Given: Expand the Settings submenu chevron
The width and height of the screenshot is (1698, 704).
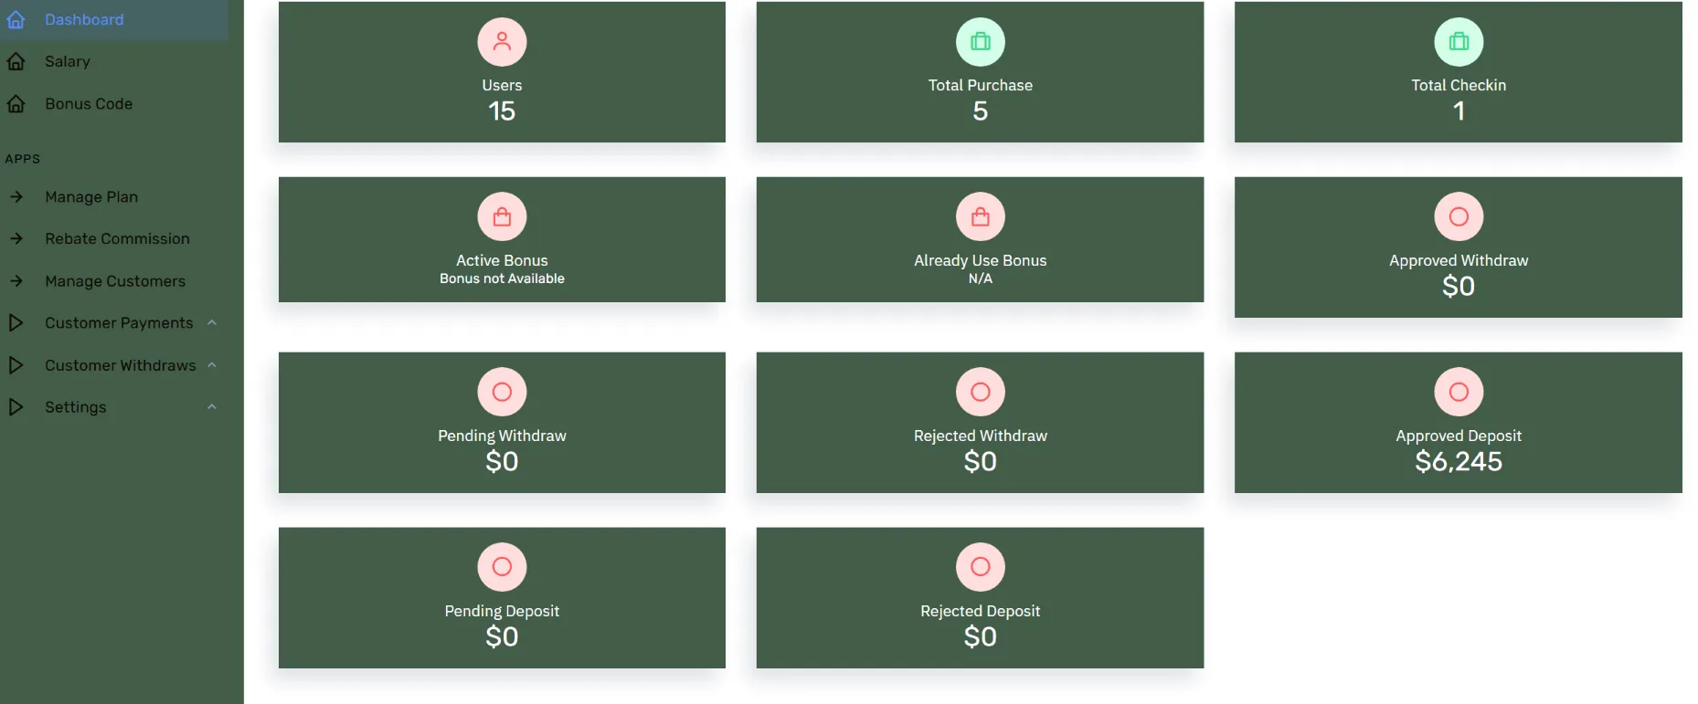Looking at the screenshot, I should [x=212, y=407].
